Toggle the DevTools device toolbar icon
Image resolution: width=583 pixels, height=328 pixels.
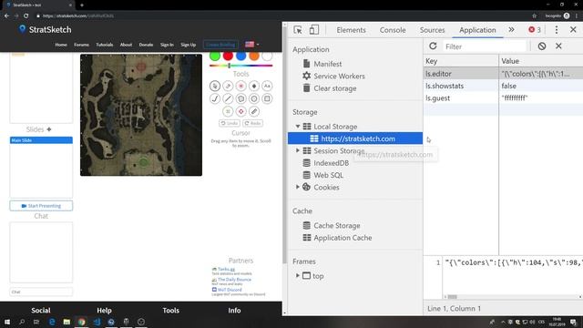313,30
